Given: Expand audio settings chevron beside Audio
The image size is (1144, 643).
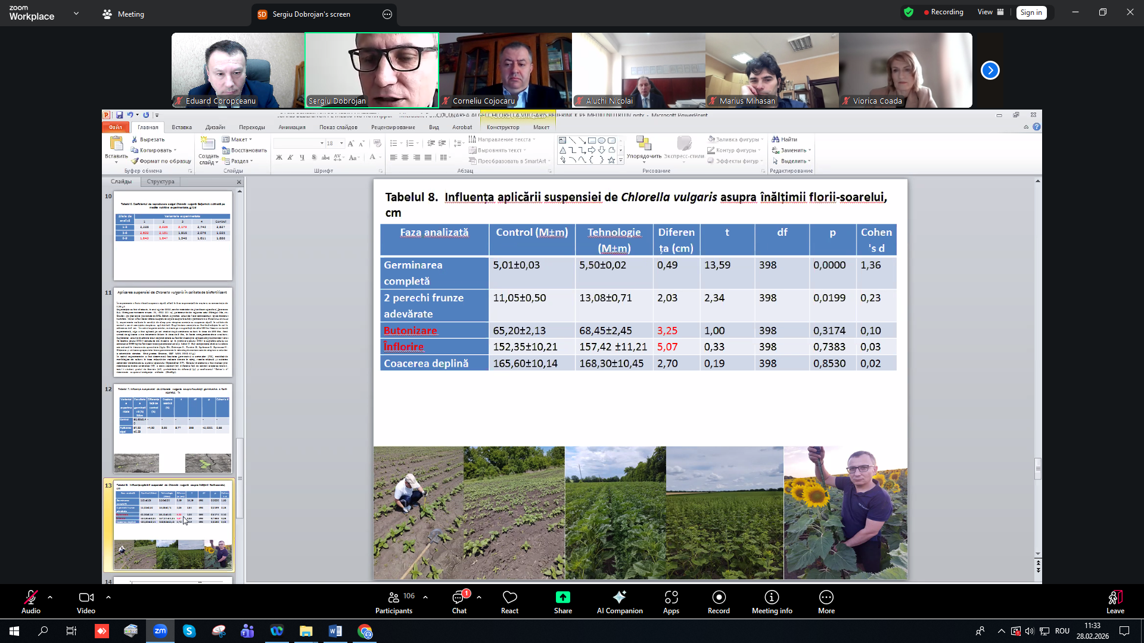Looking at the screenshot, I should [50, 597].
